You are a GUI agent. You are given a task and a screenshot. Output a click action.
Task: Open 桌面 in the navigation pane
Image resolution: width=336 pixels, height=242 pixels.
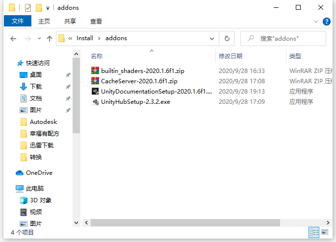[36, 74]
